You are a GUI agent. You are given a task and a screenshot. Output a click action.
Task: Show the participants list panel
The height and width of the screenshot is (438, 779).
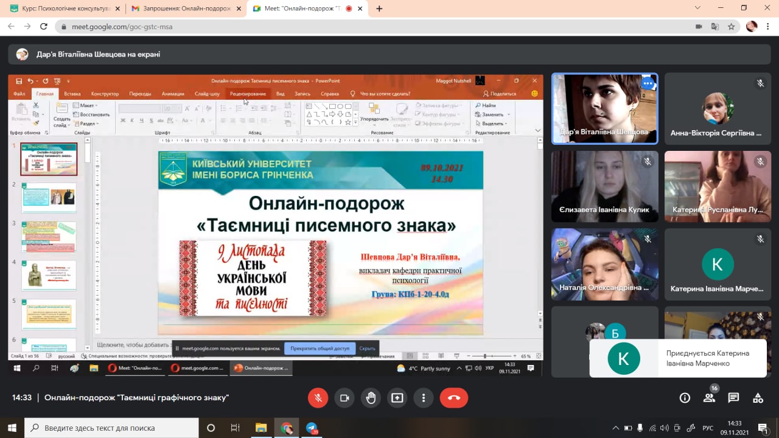(x=709, y=398)
